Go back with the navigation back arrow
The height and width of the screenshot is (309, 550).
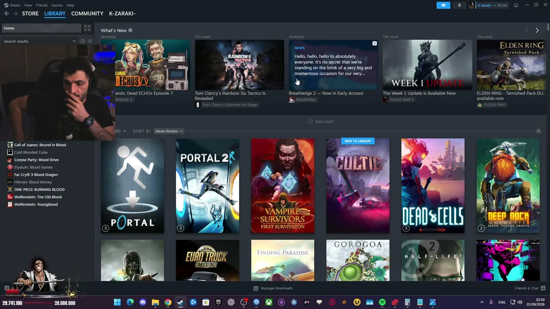coord(6,14)
